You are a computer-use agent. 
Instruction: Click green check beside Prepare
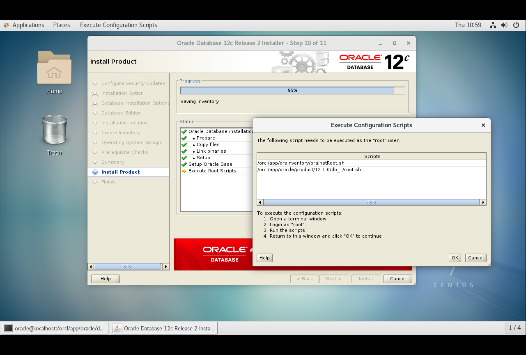[184, 138]
